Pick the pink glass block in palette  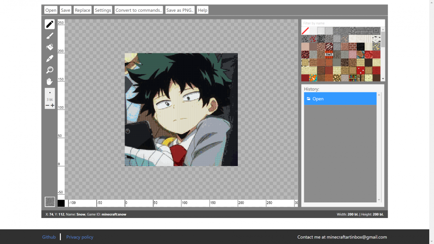(x=352, y=55)
